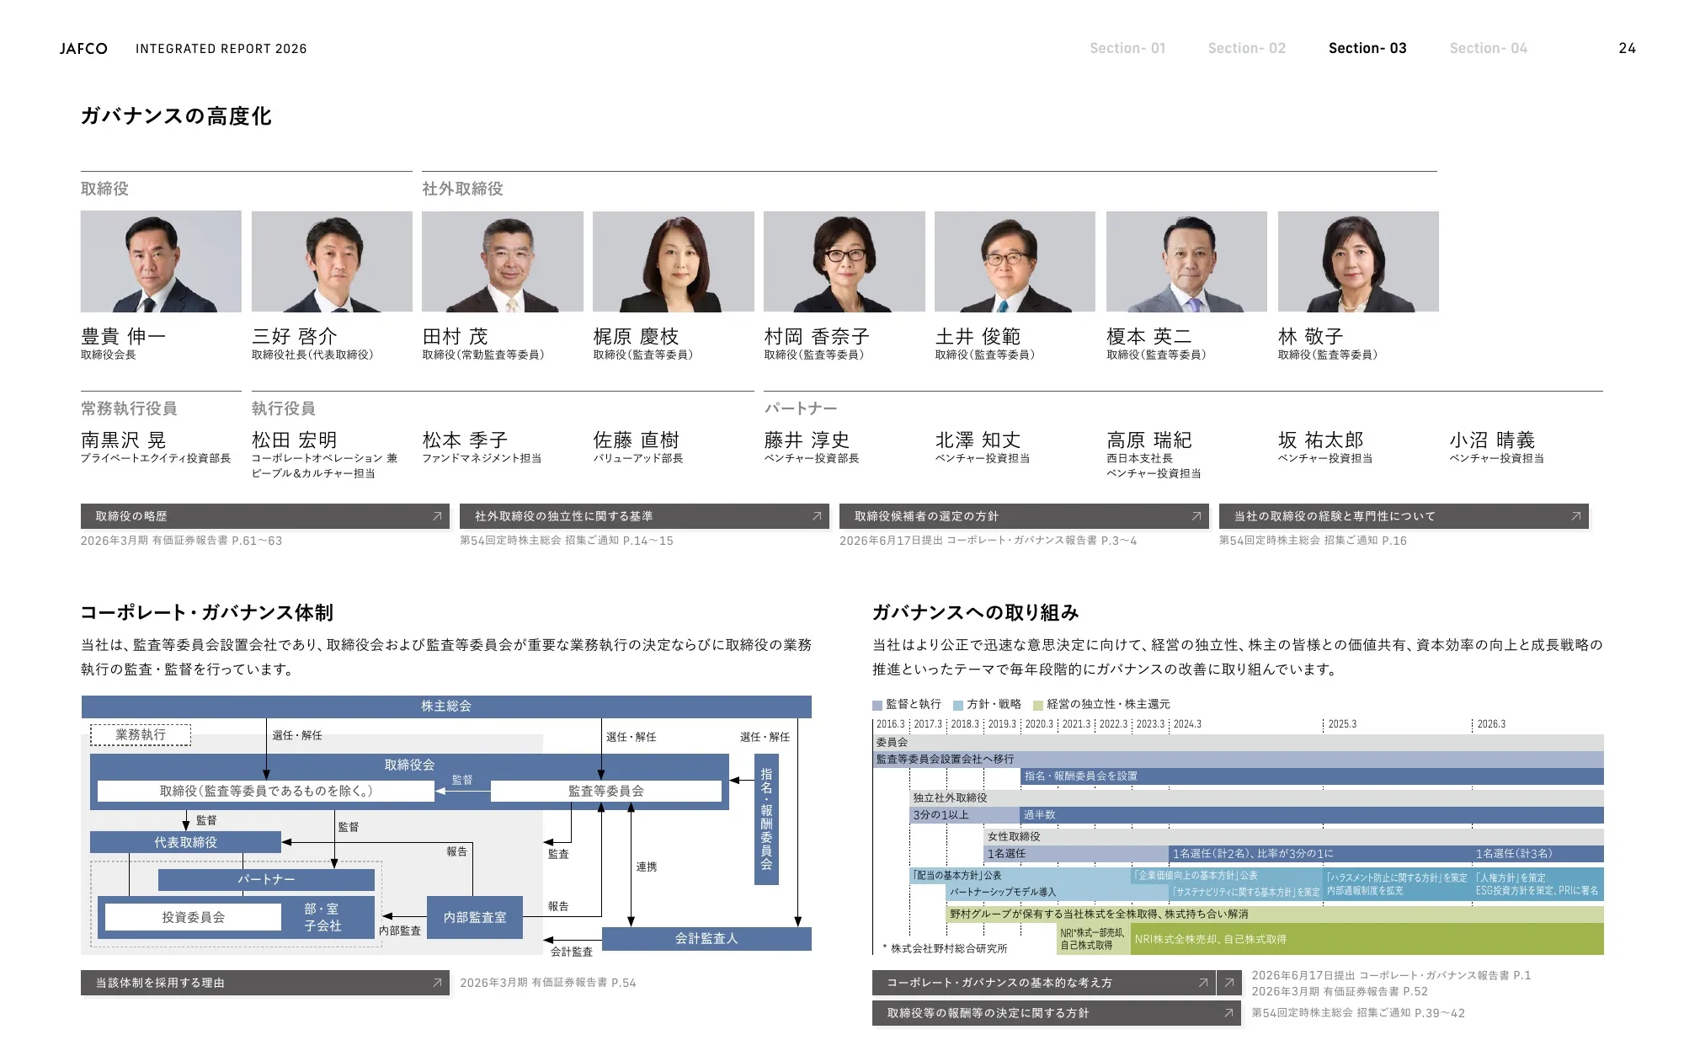The image size is (1684, 1056).
Task: Click arrow icon on 取締役等の報酬等の決定に関する方針 bar
Action: (x=1229, y=1013)
